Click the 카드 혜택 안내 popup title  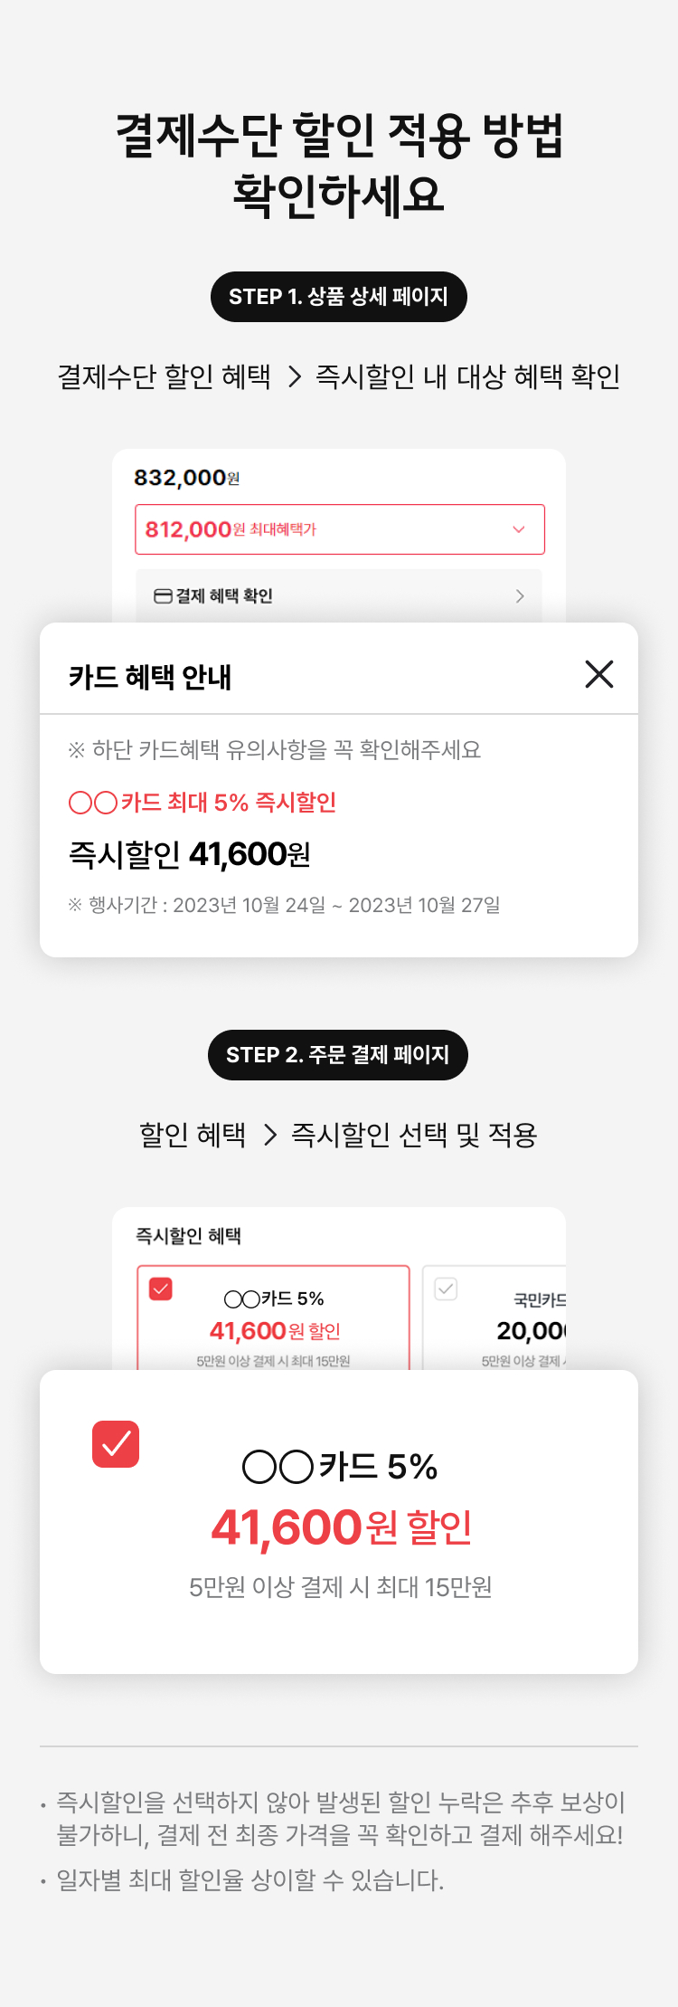click(150, 677)
